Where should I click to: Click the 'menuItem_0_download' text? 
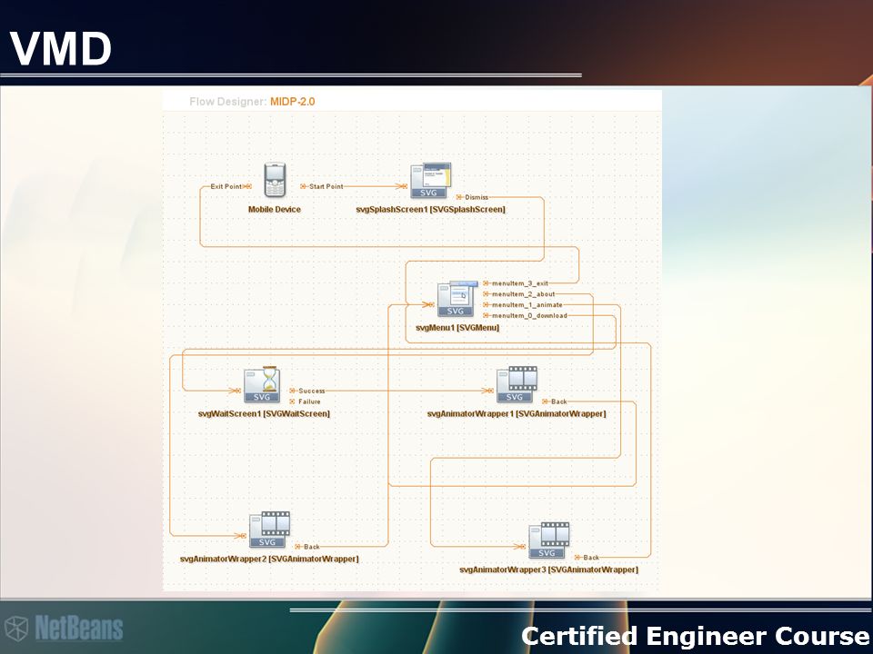coord(529,315)
